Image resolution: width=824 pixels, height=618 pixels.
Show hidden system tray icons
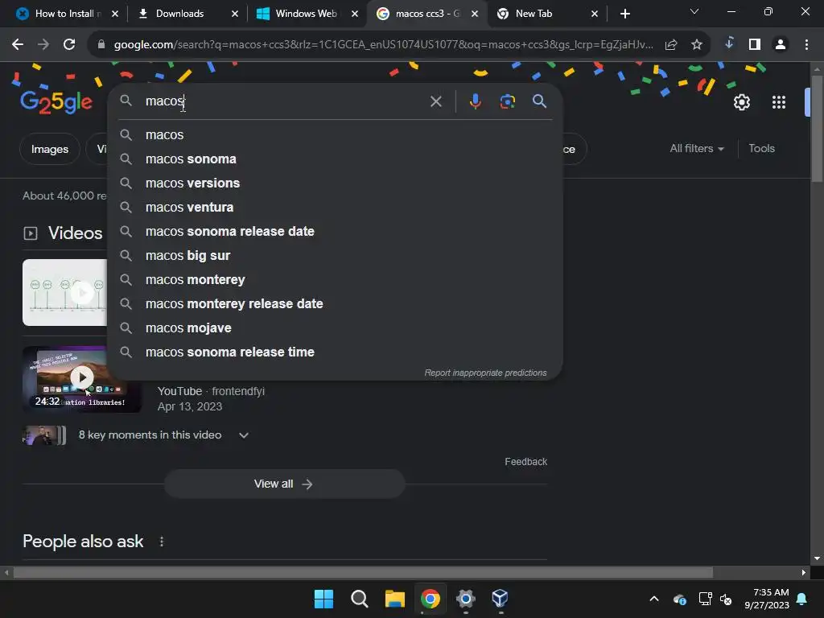point(653,599)
